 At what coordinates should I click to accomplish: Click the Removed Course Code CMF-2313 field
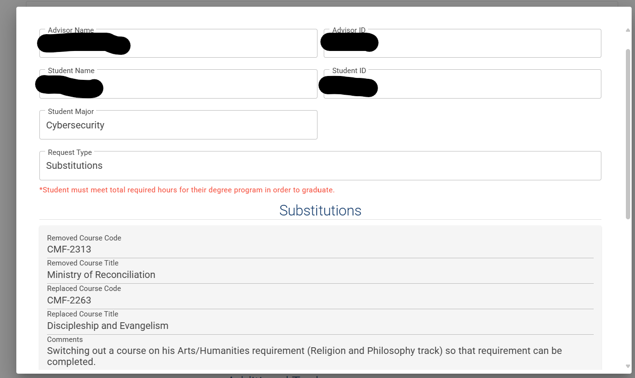point(320,245)
